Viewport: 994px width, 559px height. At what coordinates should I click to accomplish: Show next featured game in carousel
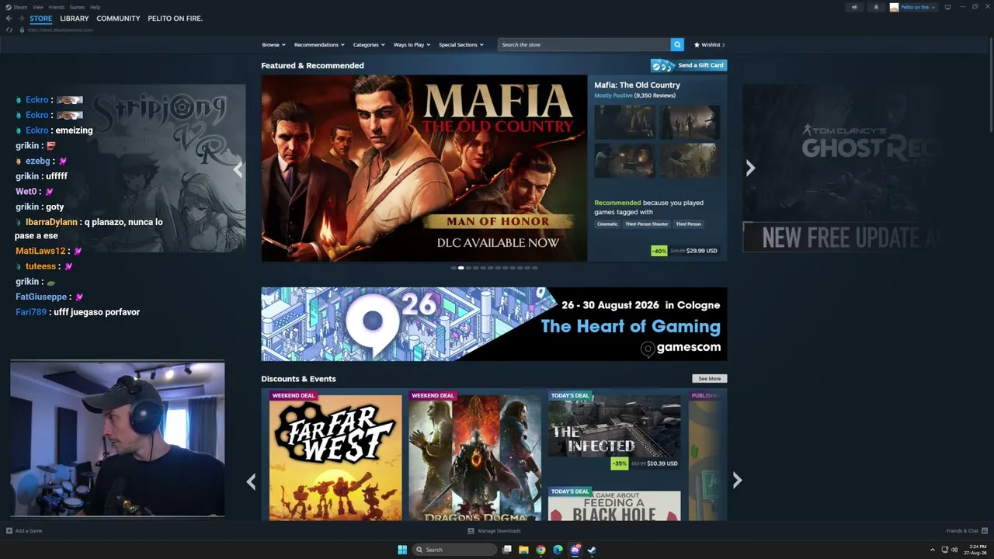point(750,168)
